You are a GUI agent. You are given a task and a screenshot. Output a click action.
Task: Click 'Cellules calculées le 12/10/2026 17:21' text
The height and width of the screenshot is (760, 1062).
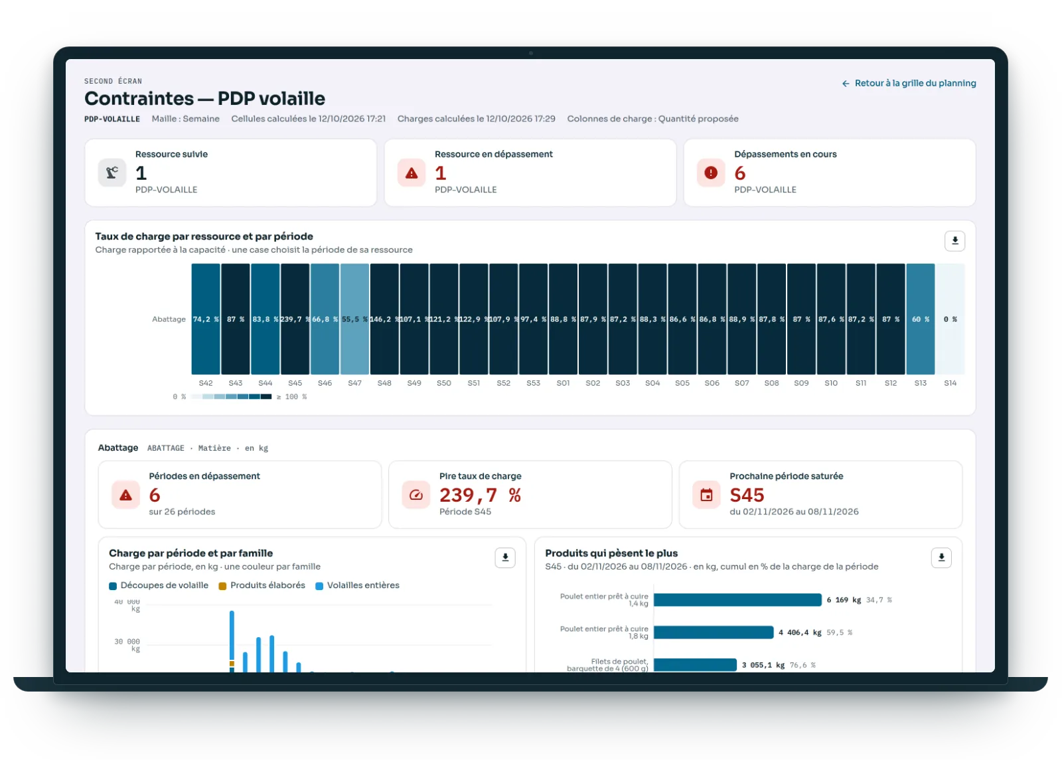[308, 119]
